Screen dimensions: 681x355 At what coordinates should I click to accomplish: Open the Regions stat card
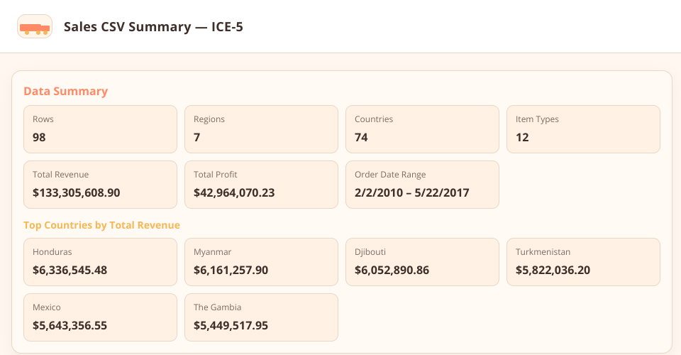pos(261,129)
